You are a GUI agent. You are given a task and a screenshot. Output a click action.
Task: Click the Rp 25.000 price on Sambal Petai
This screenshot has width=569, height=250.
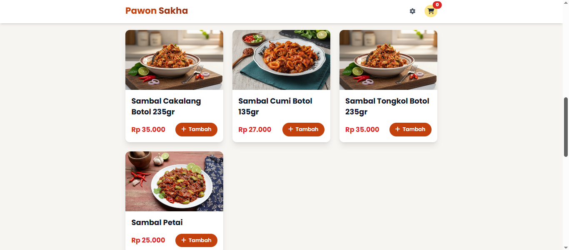pos(148,240)
